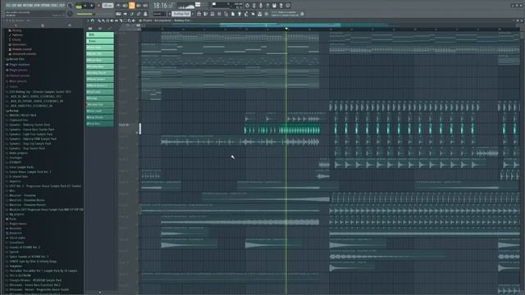Select the playlist Slip tool
The height and width of the screenshot is (295, 525).
[x=116, y=20]
